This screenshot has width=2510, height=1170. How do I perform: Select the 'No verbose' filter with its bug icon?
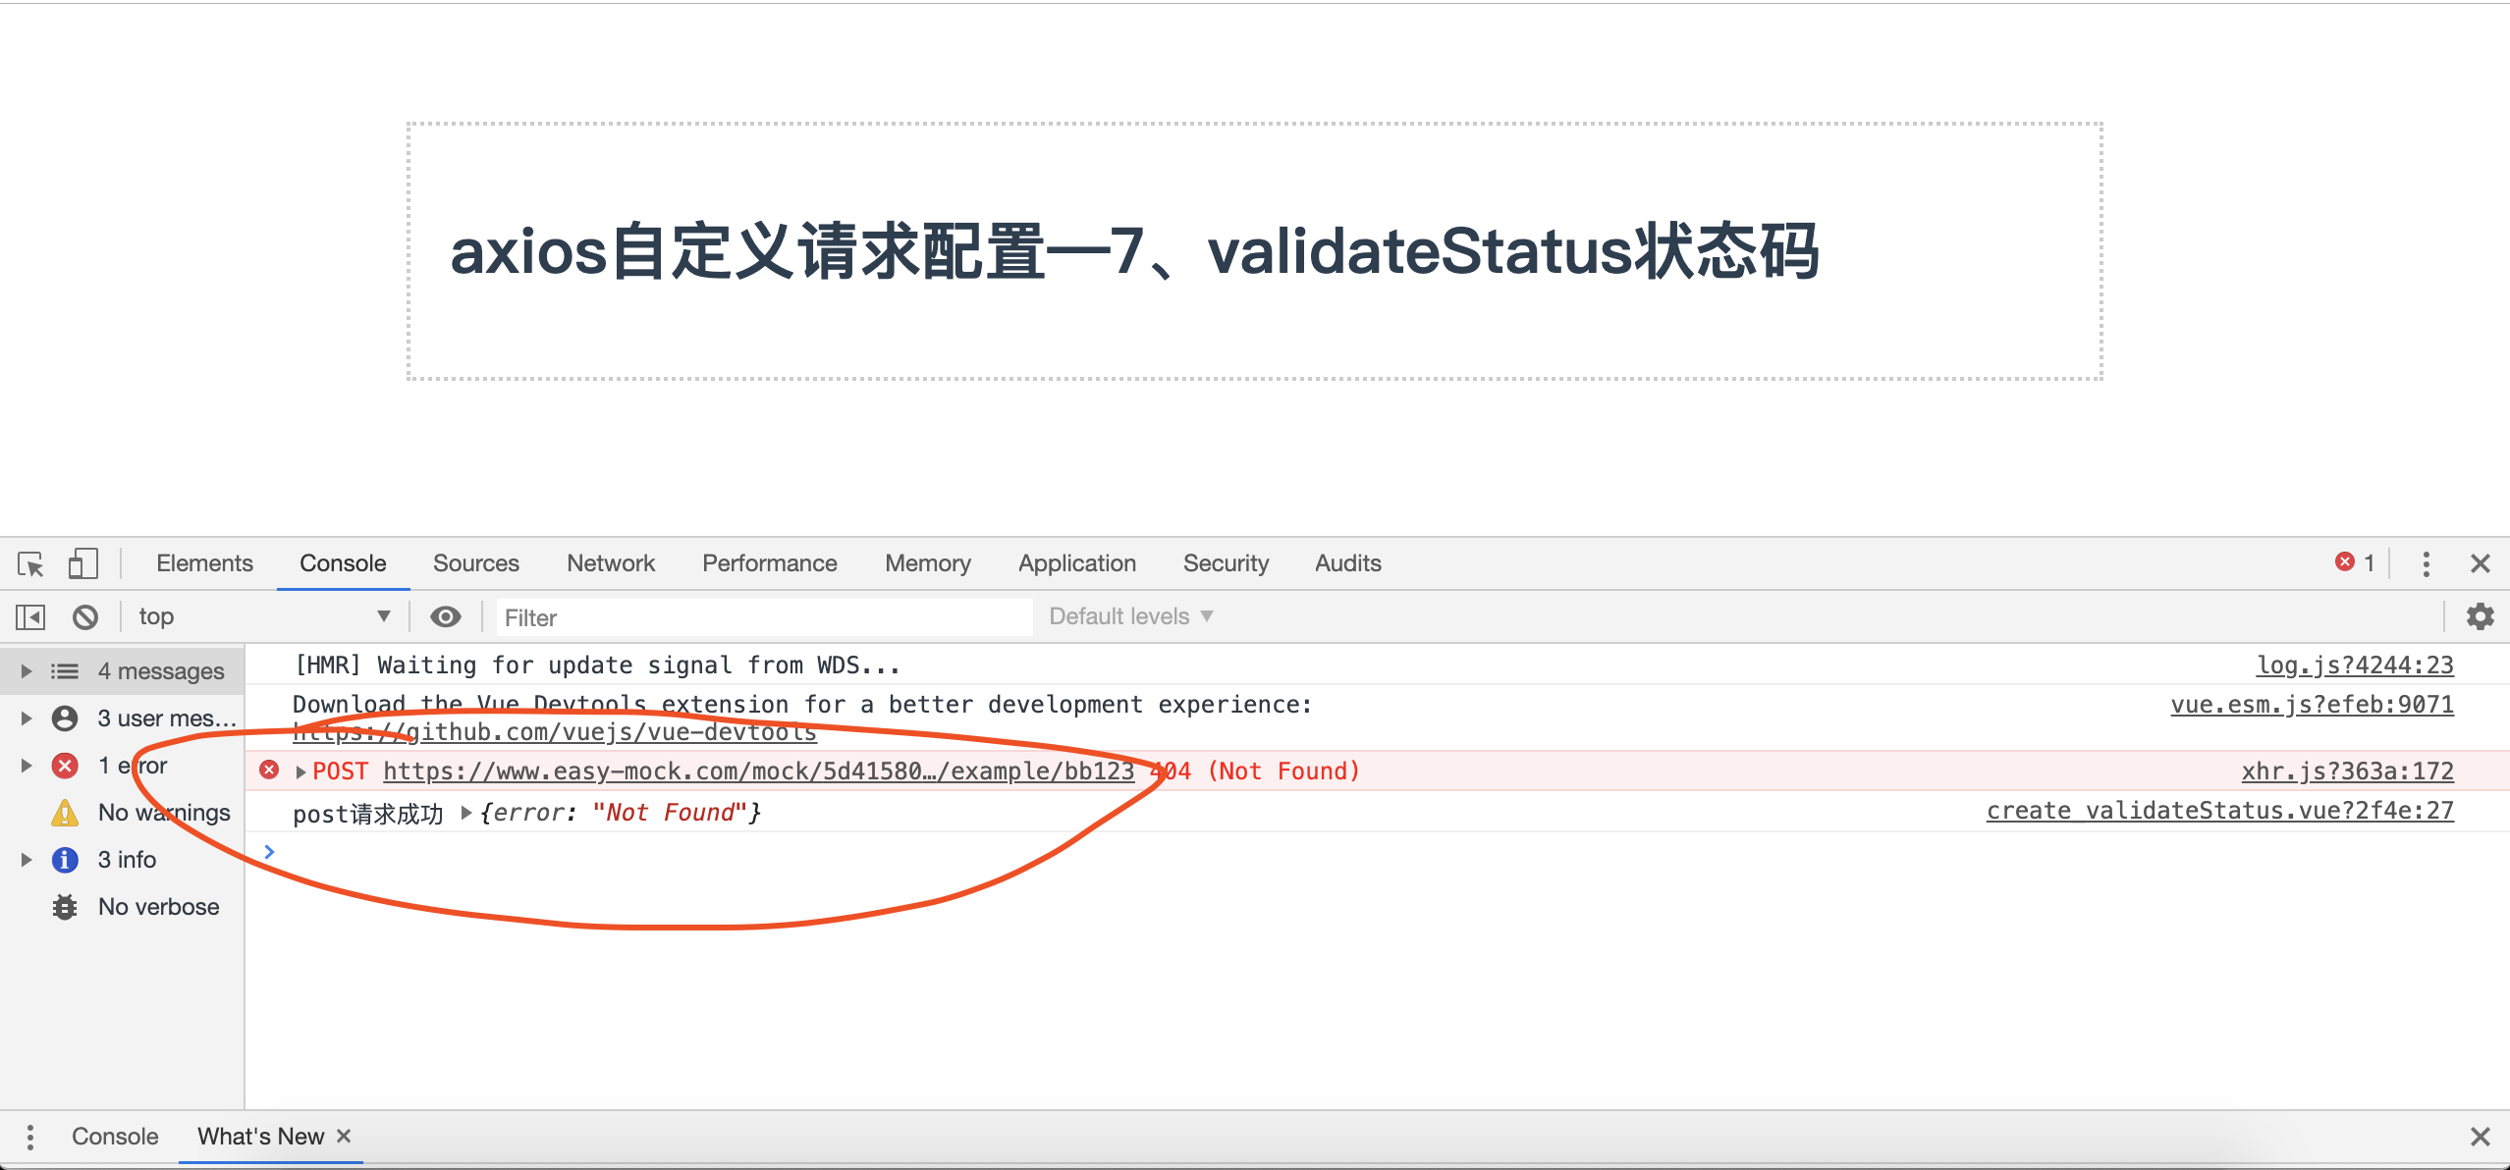157,907
